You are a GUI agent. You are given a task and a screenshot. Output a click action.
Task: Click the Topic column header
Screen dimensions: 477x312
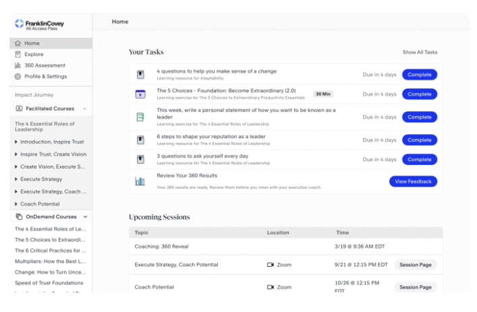pos(142,232)
